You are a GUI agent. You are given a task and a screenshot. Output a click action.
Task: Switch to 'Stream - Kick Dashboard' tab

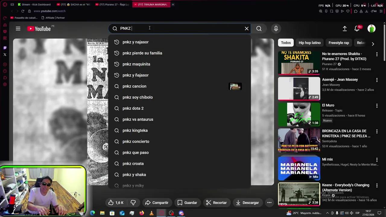click(34, 5)
